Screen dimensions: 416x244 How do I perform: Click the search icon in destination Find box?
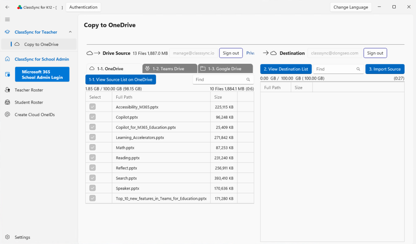tap(358, 69)
